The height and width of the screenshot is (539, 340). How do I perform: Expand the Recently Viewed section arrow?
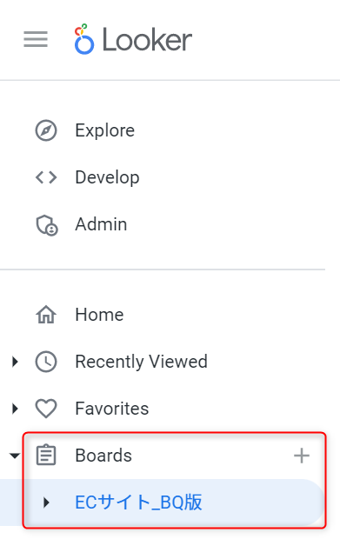tap(15, 362)
